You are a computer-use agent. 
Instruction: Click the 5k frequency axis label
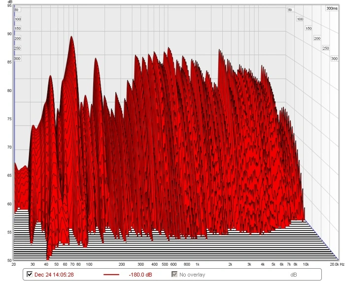point(273,264)
